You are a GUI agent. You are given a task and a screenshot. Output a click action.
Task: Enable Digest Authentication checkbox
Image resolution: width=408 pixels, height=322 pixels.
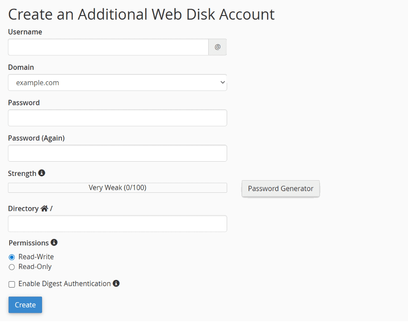12,285
